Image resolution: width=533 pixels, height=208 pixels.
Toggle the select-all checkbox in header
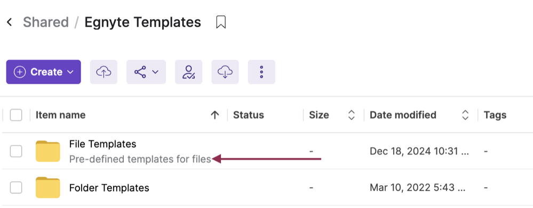click(x=16, y=115)
